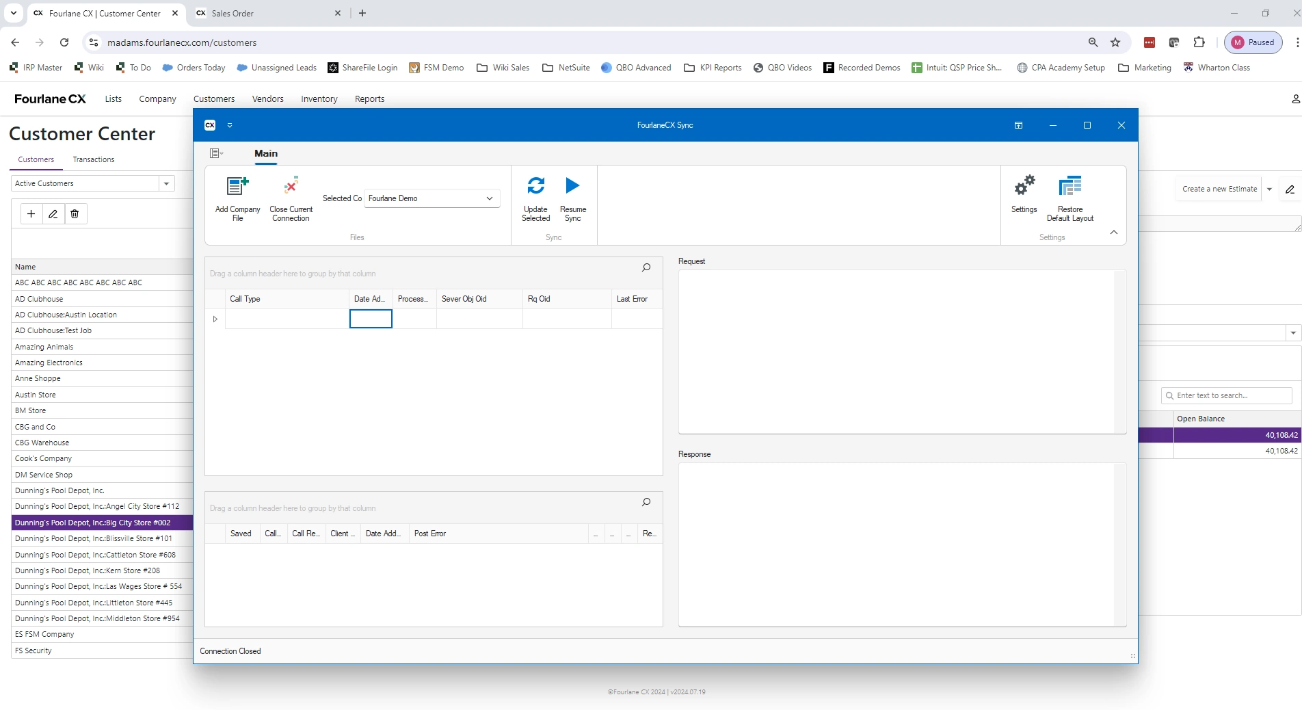Click the Enter text to search field
Screen dimensions: 1302x710
pyautogui.click(x=1227, y=395)
